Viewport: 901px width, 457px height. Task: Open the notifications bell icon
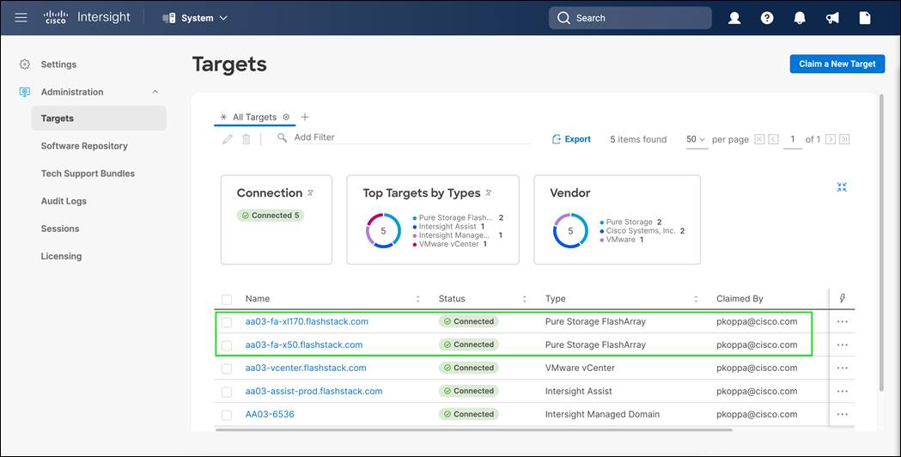click(x=800, y=18)
